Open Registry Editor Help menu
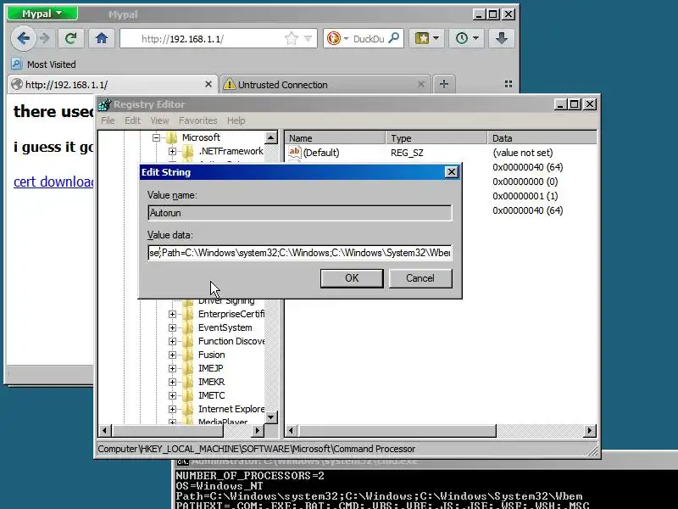Screen dimensions: 678x509 point(236,120)
